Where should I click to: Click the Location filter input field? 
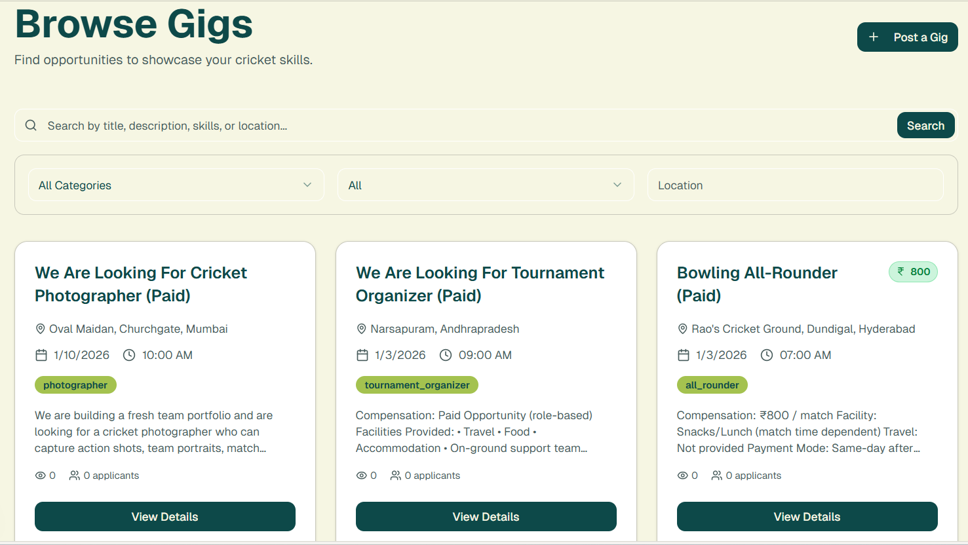795,185
